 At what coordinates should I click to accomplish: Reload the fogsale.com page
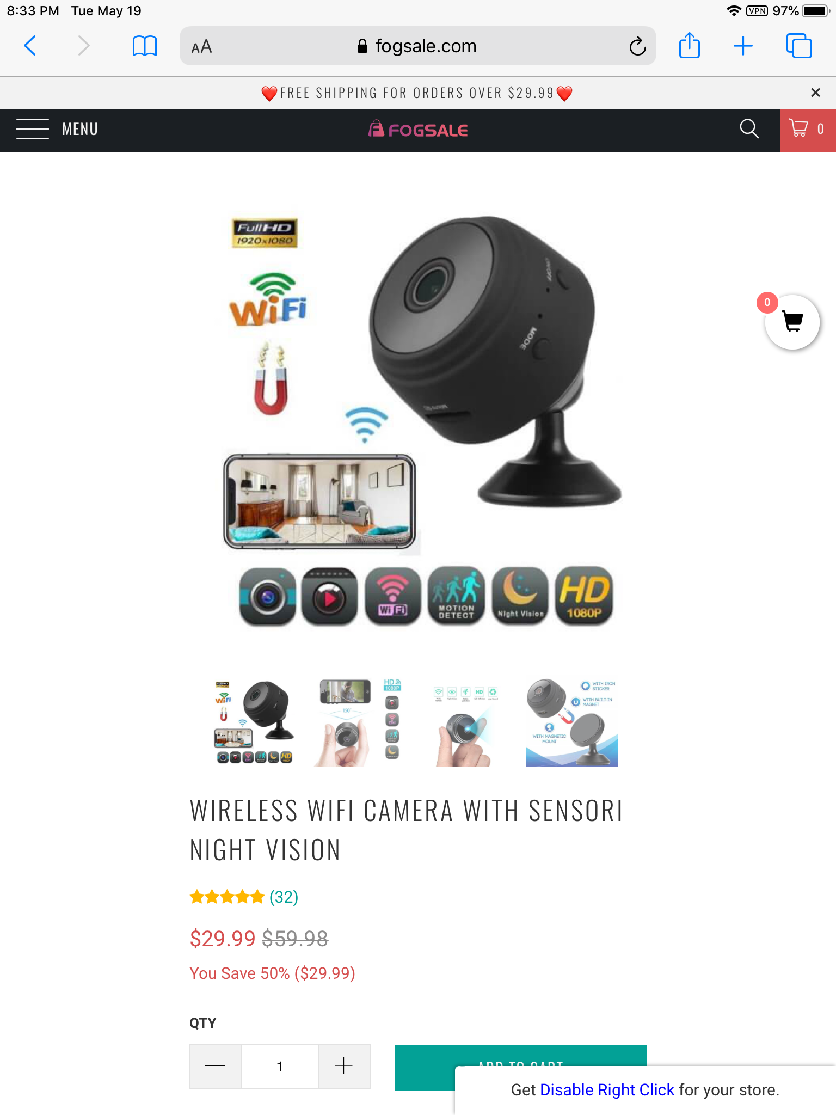(x=637, y=46)
